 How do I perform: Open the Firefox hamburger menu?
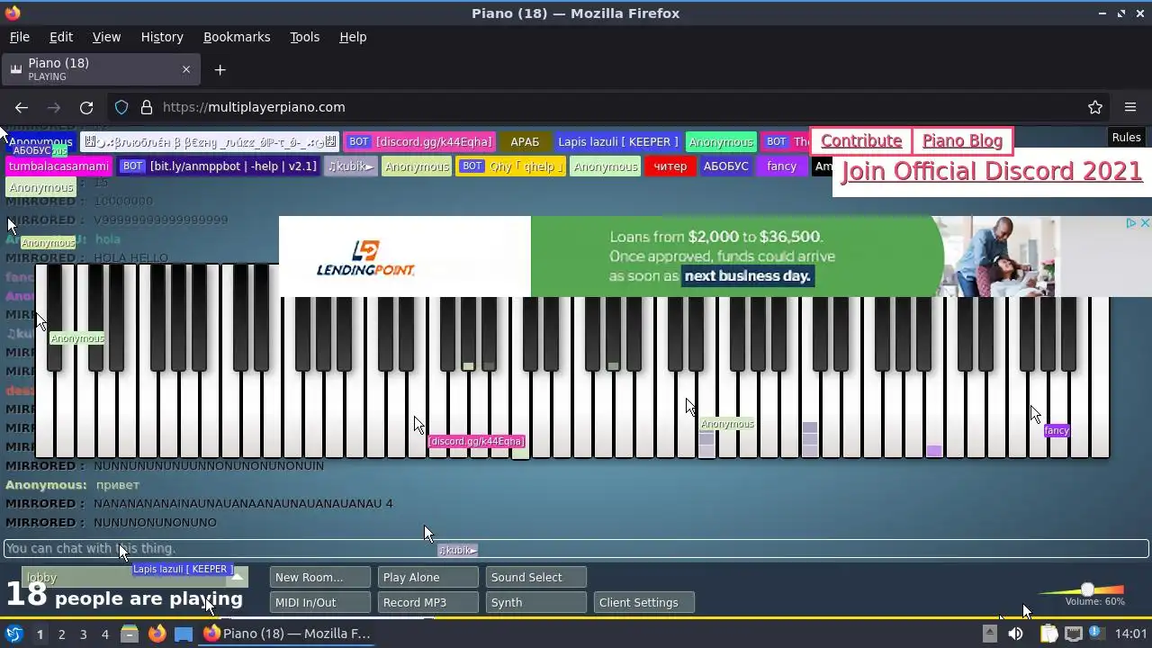(x=1130, y=107)
